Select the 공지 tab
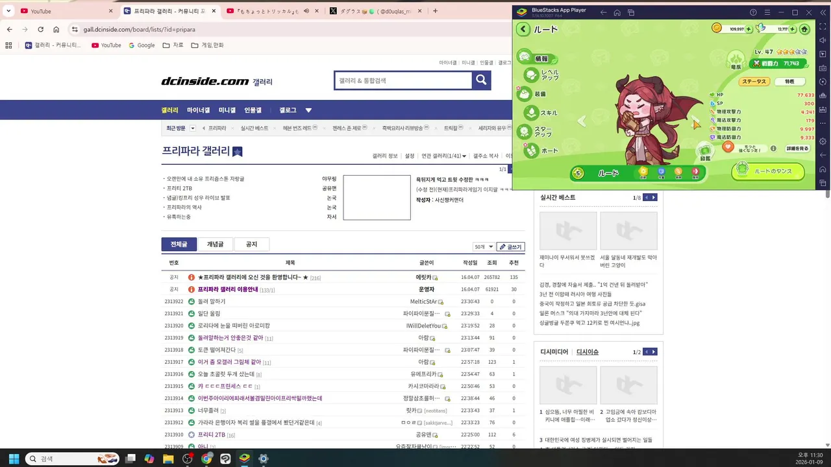Image resolution: width=831 pixels, height=467 pixels. pyautogui.click(x=251, y=245)
